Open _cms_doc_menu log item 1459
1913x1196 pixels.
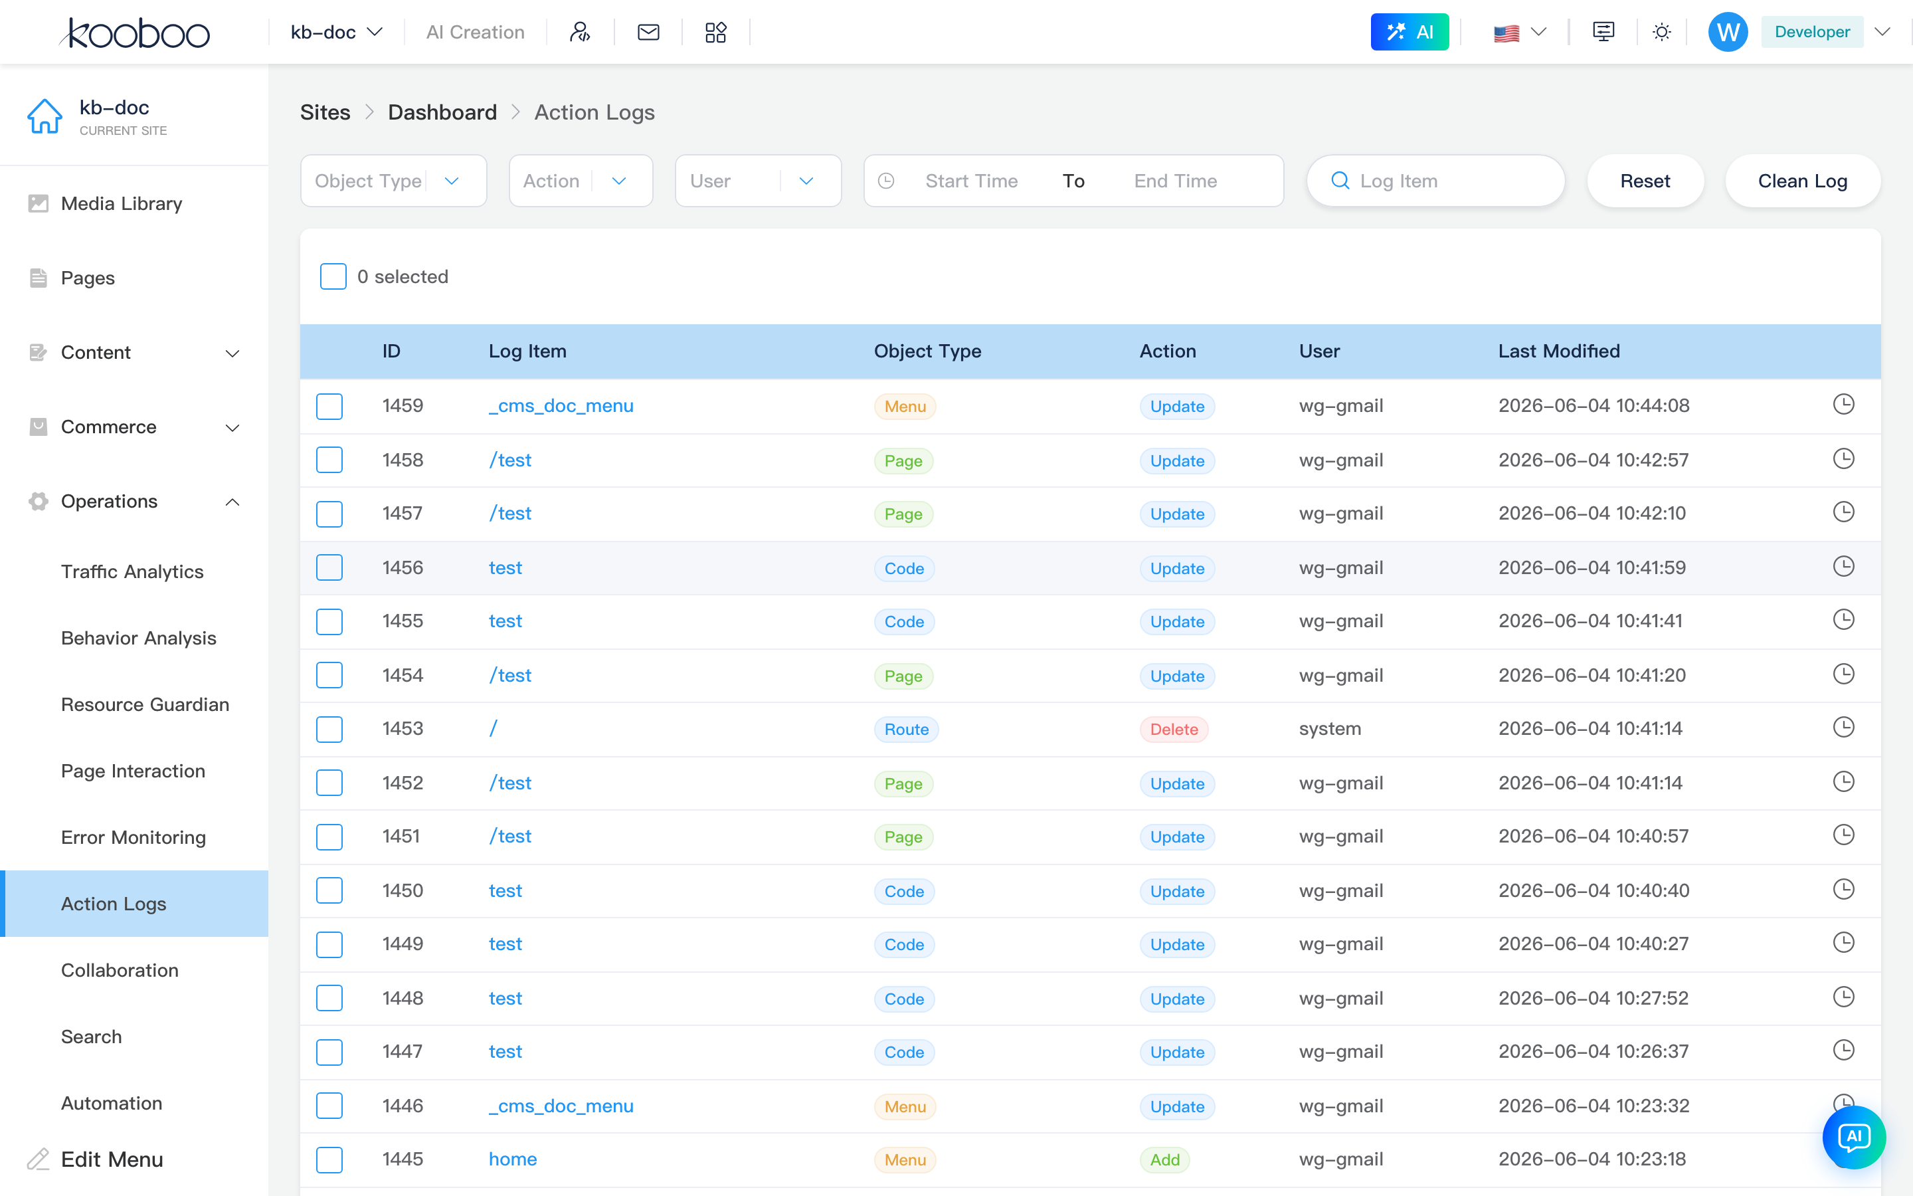pyautogui.click(x=561, y=406)
